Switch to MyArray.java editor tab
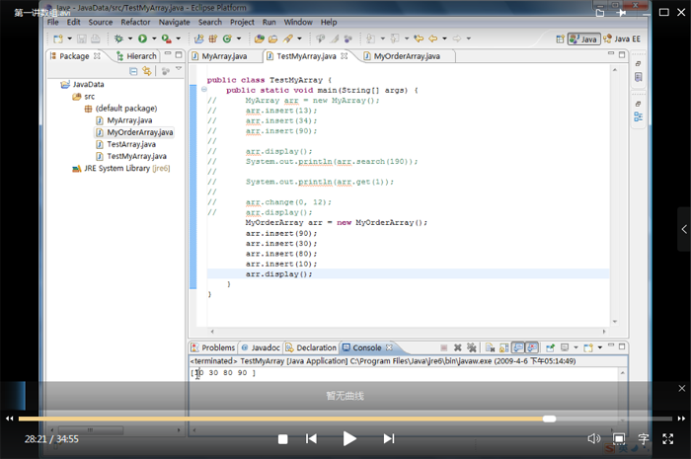 (224, 56)
